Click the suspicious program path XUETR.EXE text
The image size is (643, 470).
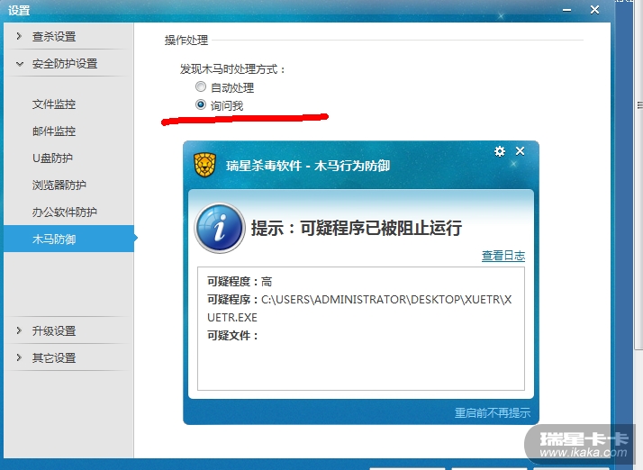[359, 309]
